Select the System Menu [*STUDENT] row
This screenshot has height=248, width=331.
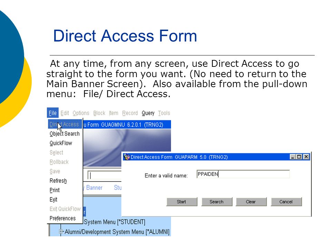(114, 222)
